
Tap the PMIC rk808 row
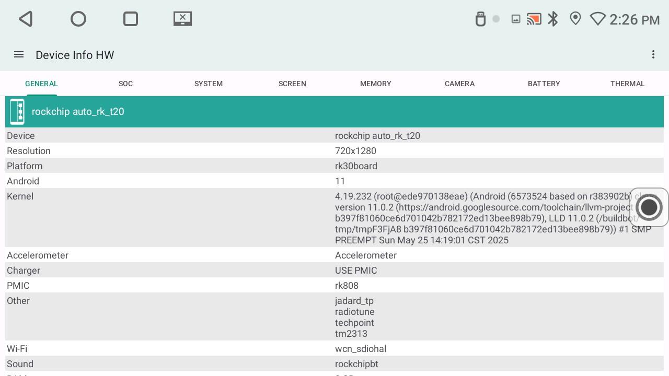point(334,286)
